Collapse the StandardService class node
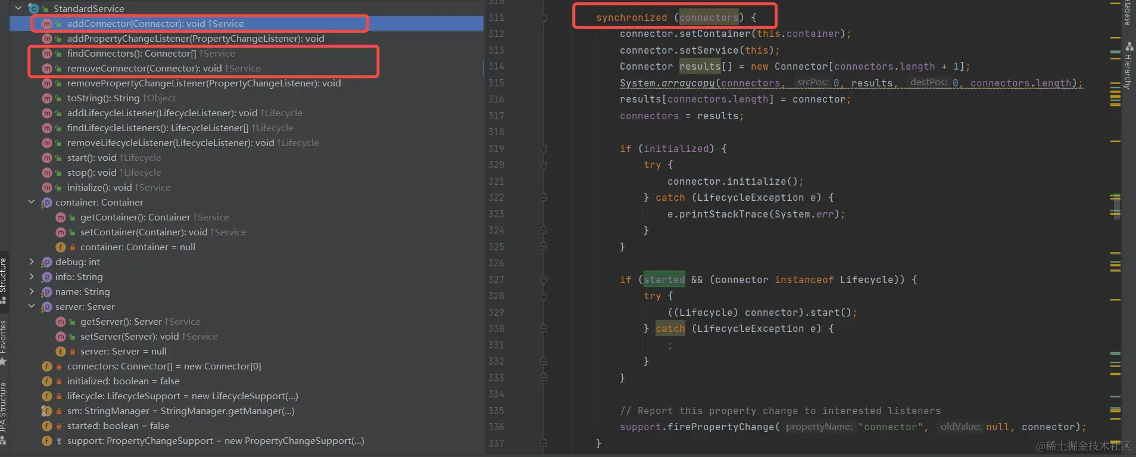Viewport: 1136px width, 457px height. click(18, 8)
